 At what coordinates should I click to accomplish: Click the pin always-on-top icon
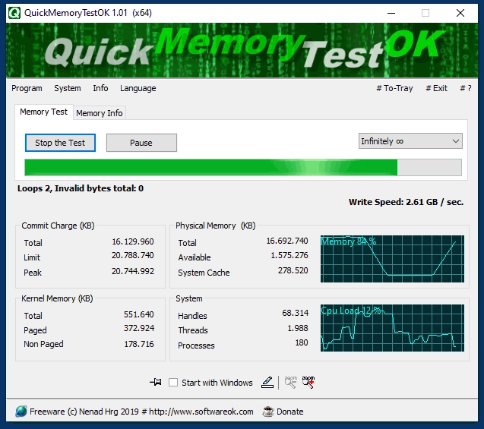click(x=157, y=383)
